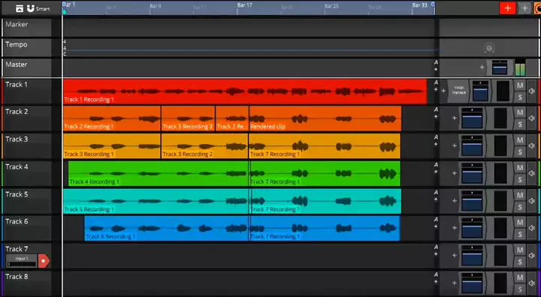Add a plugin on Track 2 with plus icon
The height and width of the screenshot is (297, 541).
click(455, 118)
